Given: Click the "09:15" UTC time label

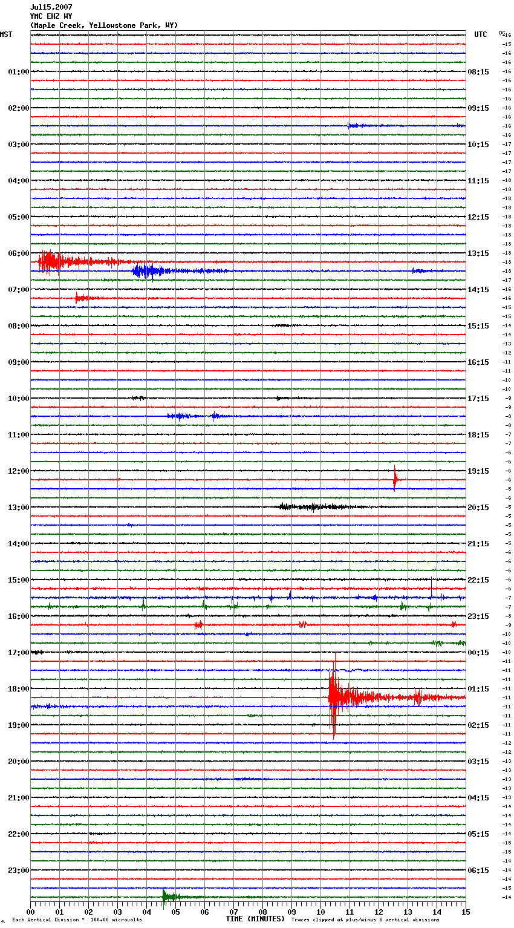Looking at the screenshot, I should (x=478, y=108).
